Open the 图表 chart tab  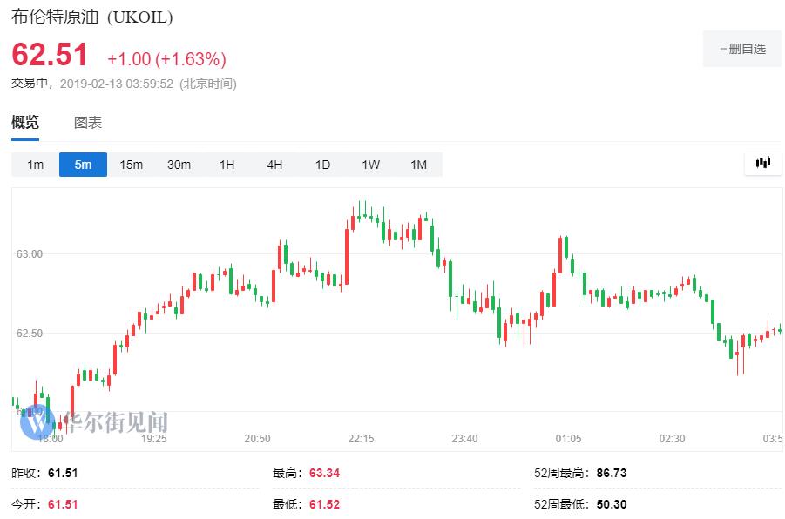pyautogui.click(x=88, y=123)
